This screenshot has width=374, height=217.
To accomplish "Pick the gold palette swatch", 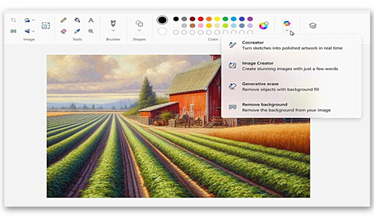I will [209, 26].
